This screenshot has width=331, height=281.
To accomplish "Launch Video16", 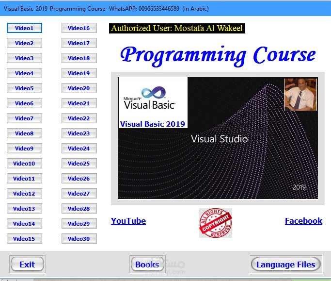I will [79, 28].
